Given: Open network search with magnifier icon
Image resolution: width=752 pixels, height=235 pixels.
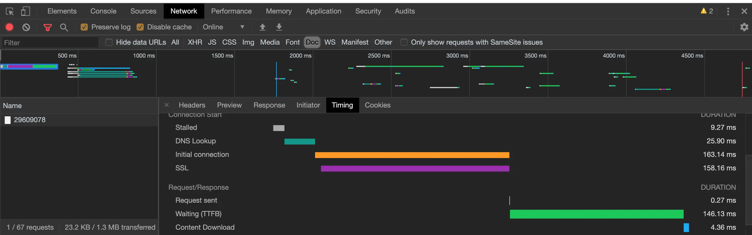Looking at the screenshot, I should (x=64, y=27).
